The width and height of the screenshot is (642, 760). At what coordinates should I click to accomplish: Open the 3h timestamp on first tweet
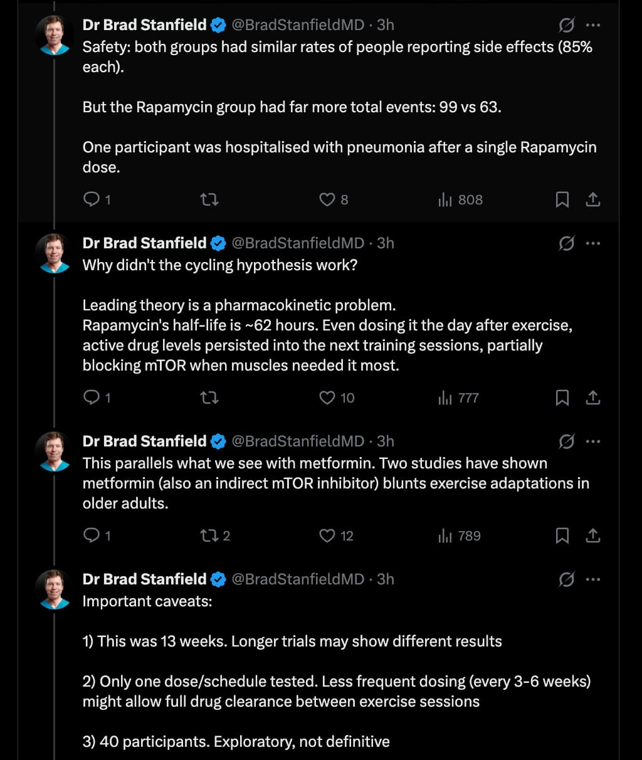(386, 24)
